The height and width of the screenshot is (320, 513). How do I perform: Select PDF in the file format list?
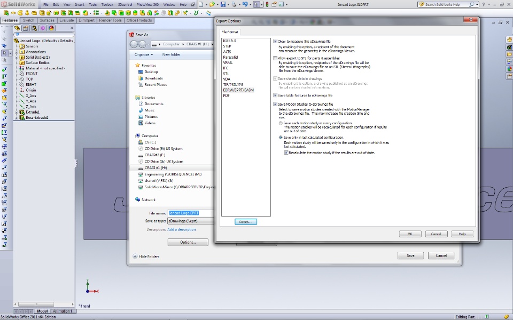[x=227, y=95]
